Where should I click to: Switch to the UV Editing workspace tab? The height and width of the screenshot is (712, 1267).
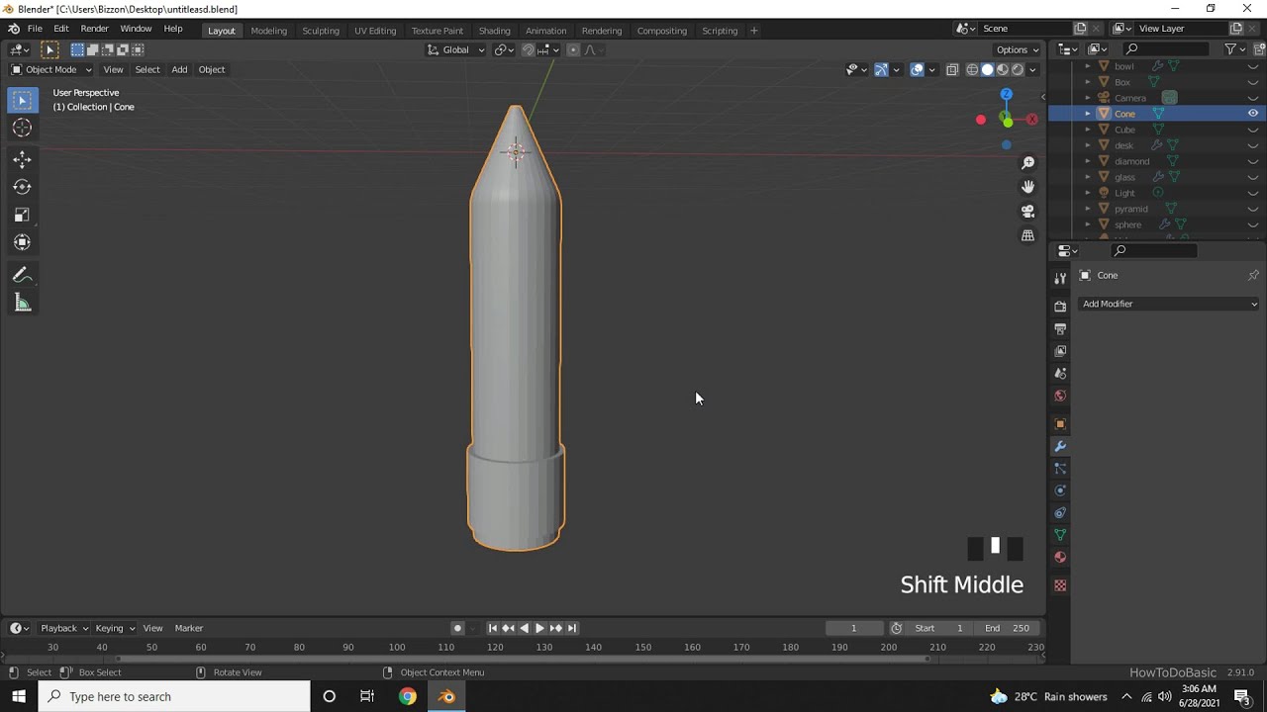click(x=375, y=31)
